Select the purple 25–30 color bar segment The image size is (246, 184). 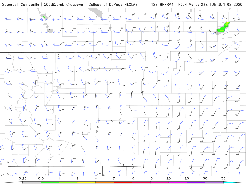pos(196,182)
